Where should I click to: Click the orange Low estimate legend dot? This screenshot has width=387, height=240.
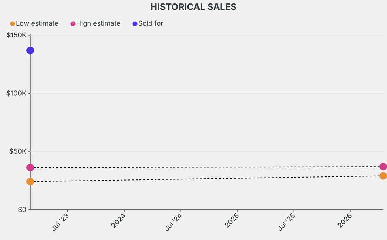(12, 24)
